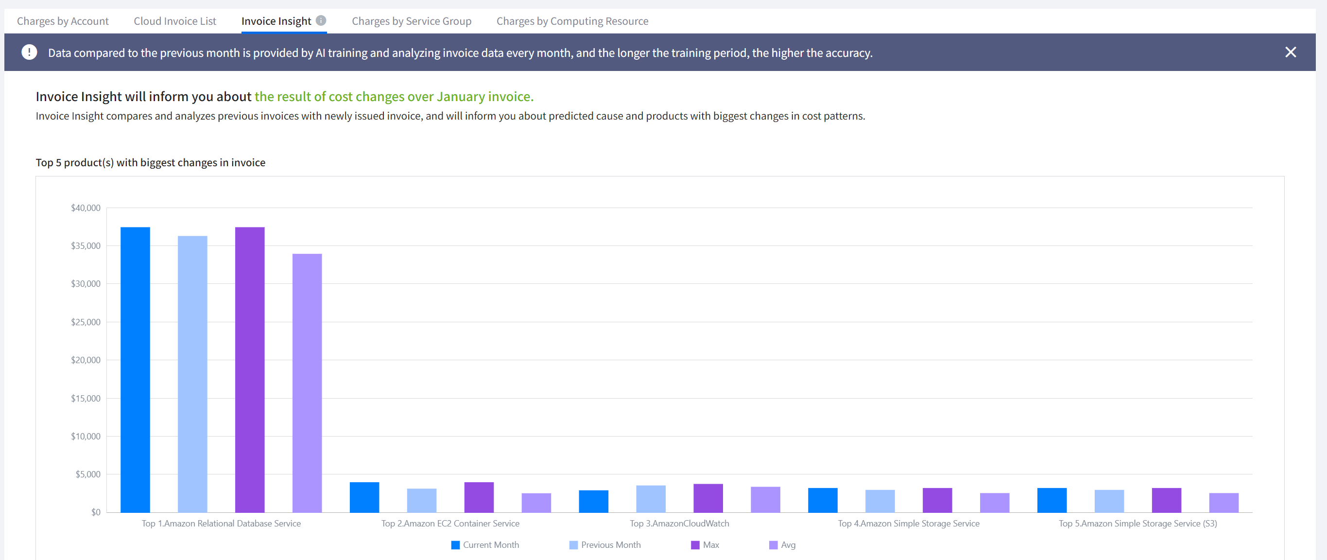Viewport: 1327px width, 560px height.
Task: Click Relational Database Service previous month bar
Action: coord(192,373)
